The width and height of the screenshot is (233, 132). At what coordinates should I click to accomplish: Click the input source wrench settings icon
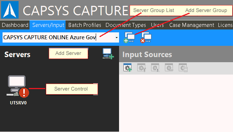coord(142,68)
